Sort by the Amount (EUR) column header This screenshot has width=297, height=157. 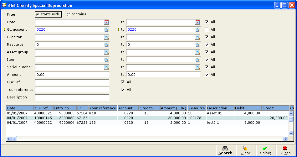pyautogui.click(x=174, y=108)
